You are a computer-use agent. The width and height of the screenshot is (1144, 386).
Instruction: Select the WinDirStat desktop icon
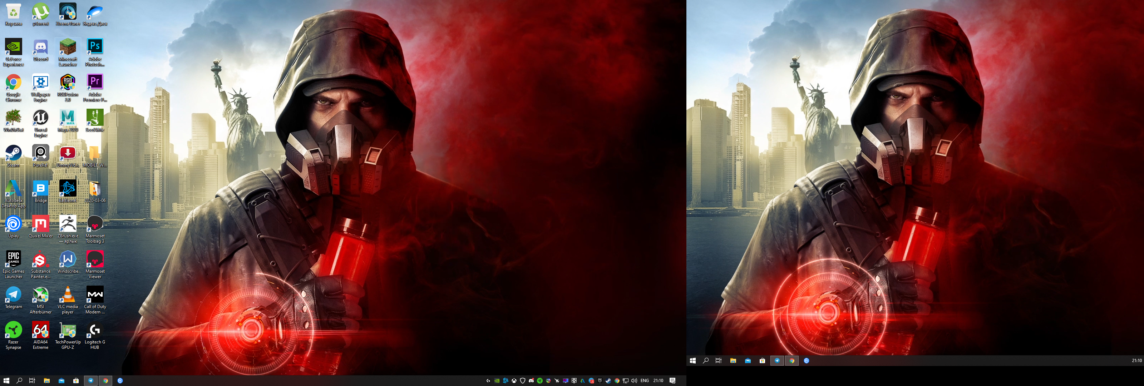(13, 120)
